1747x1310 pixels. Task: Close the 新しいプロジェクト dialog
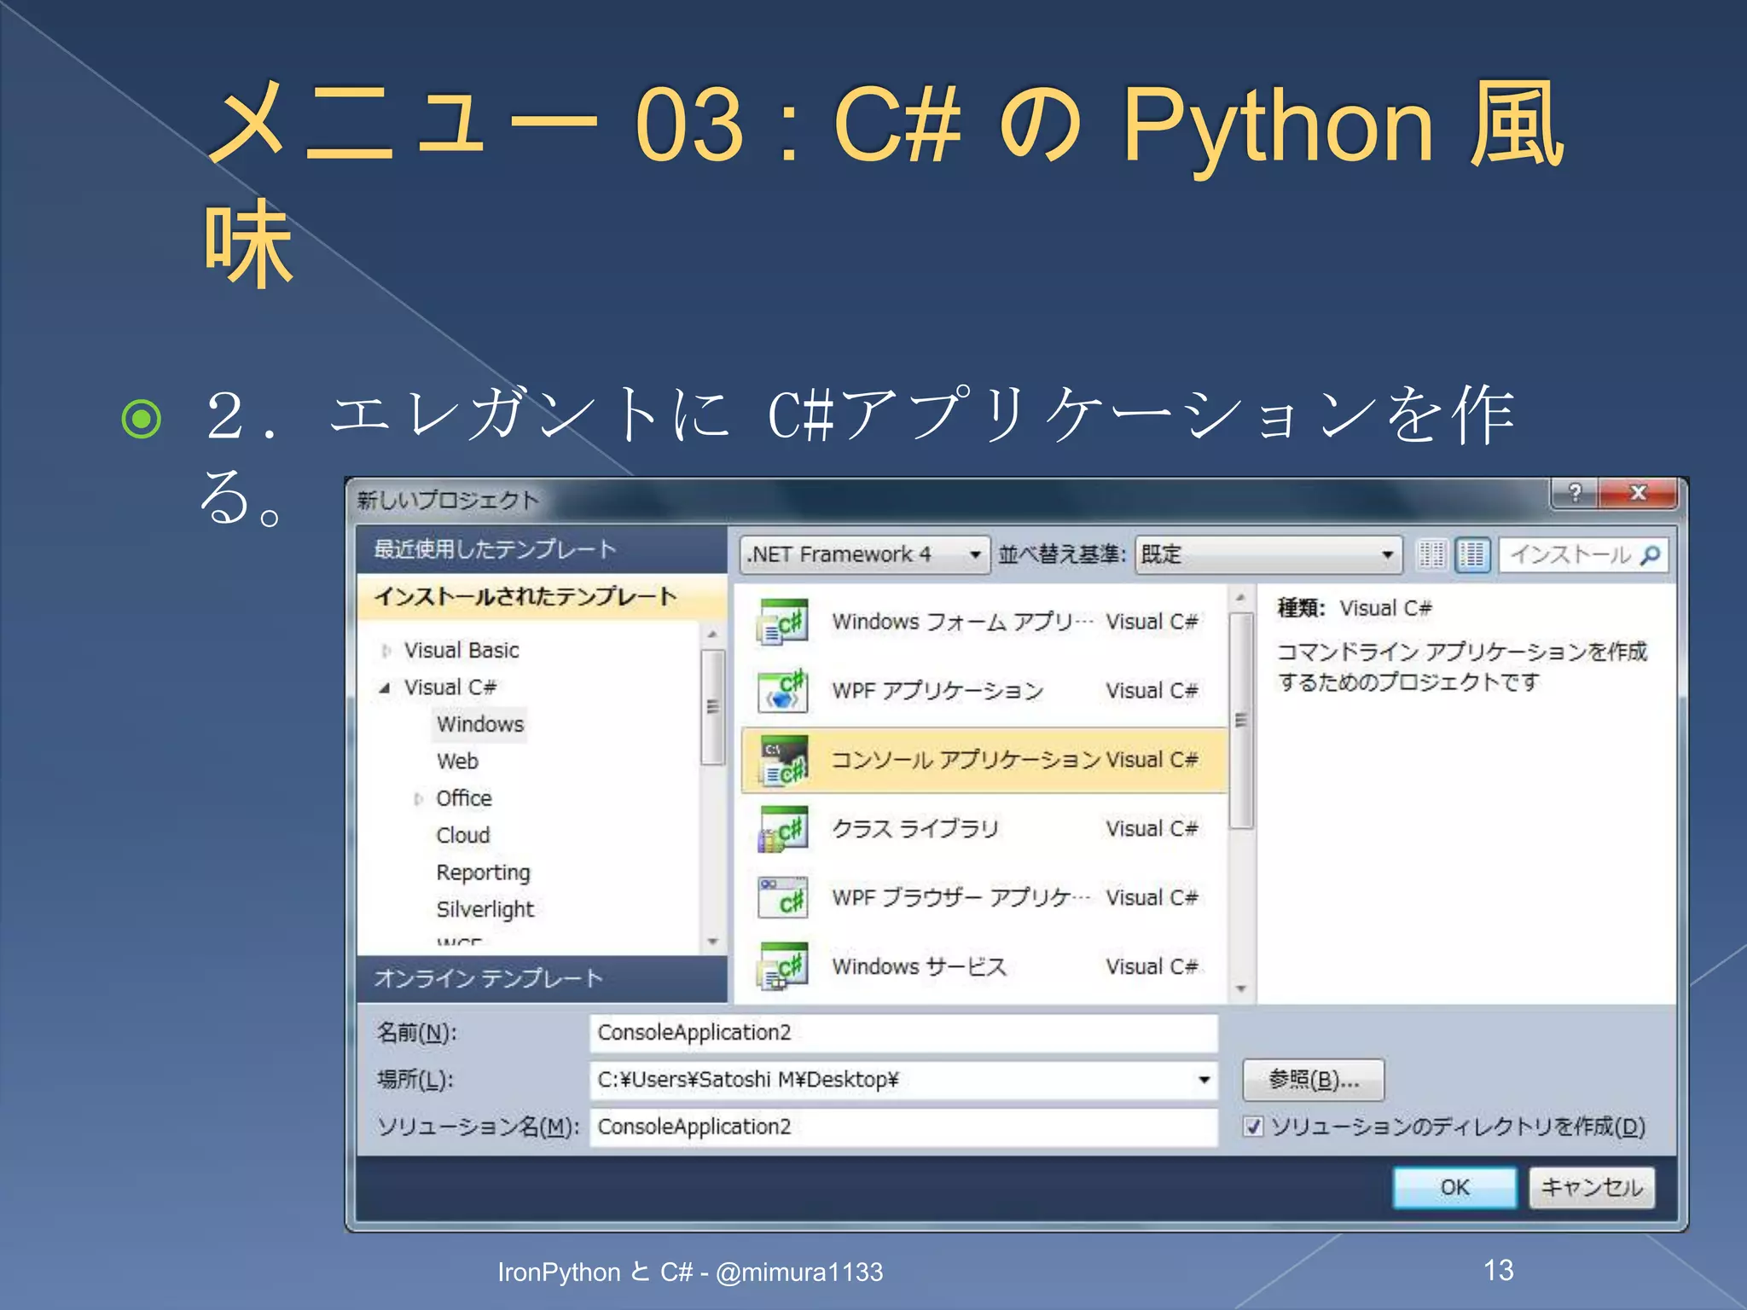tap(1638, 493)
